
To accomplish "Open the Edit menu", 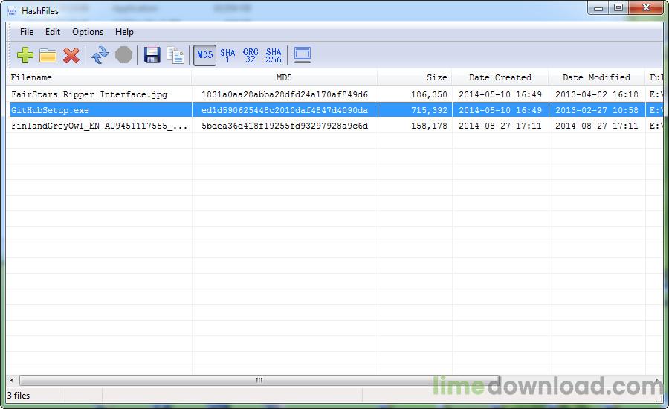I will pos(53,32).
